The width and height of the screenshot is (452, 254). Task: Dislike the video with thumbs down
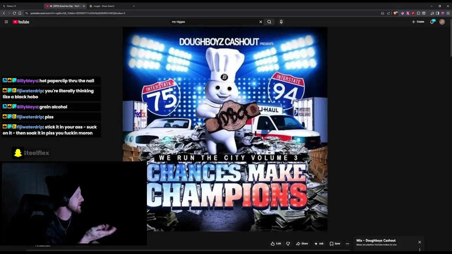[x=288, y=243]
